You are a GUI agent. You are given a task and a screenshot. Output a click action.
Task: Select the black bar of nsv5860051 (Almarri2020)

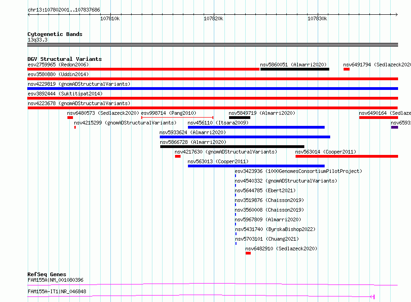pos(295,69)
